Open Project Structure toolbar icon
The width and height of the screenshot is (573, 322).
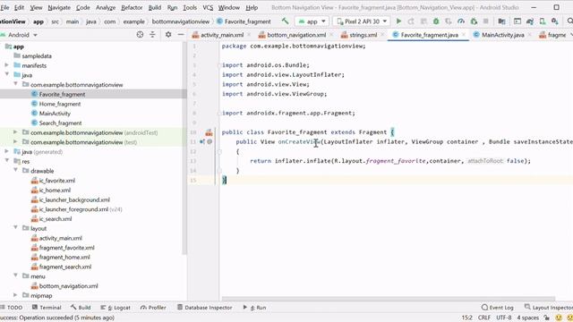tap(501, 21)
